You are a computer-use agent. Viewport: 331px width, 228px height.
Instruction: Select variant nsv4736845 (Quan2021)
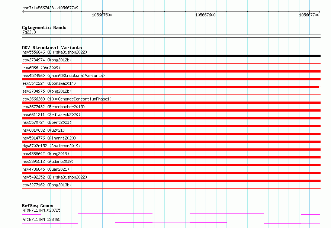46,169
